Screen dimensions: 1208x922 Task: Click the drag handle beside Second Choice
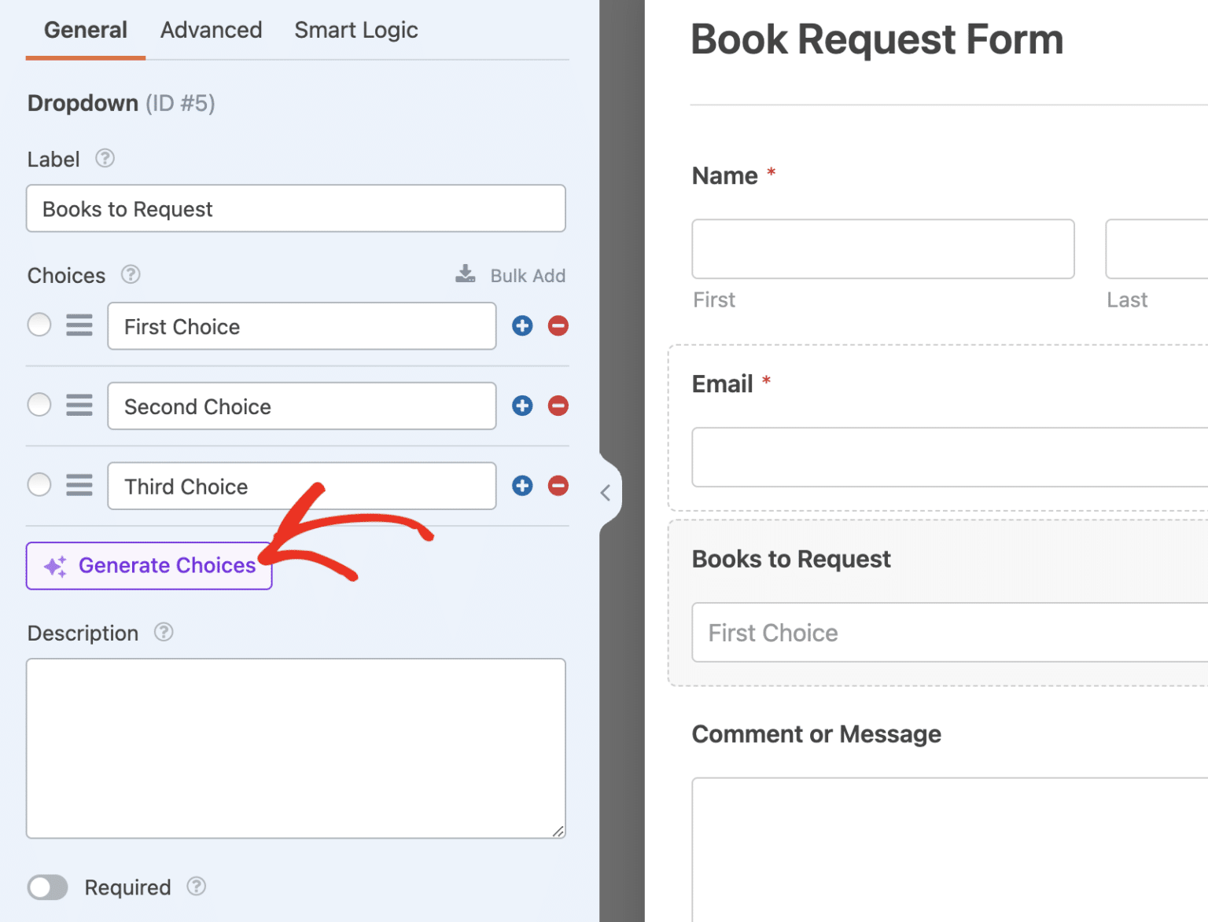click(79, 405)
